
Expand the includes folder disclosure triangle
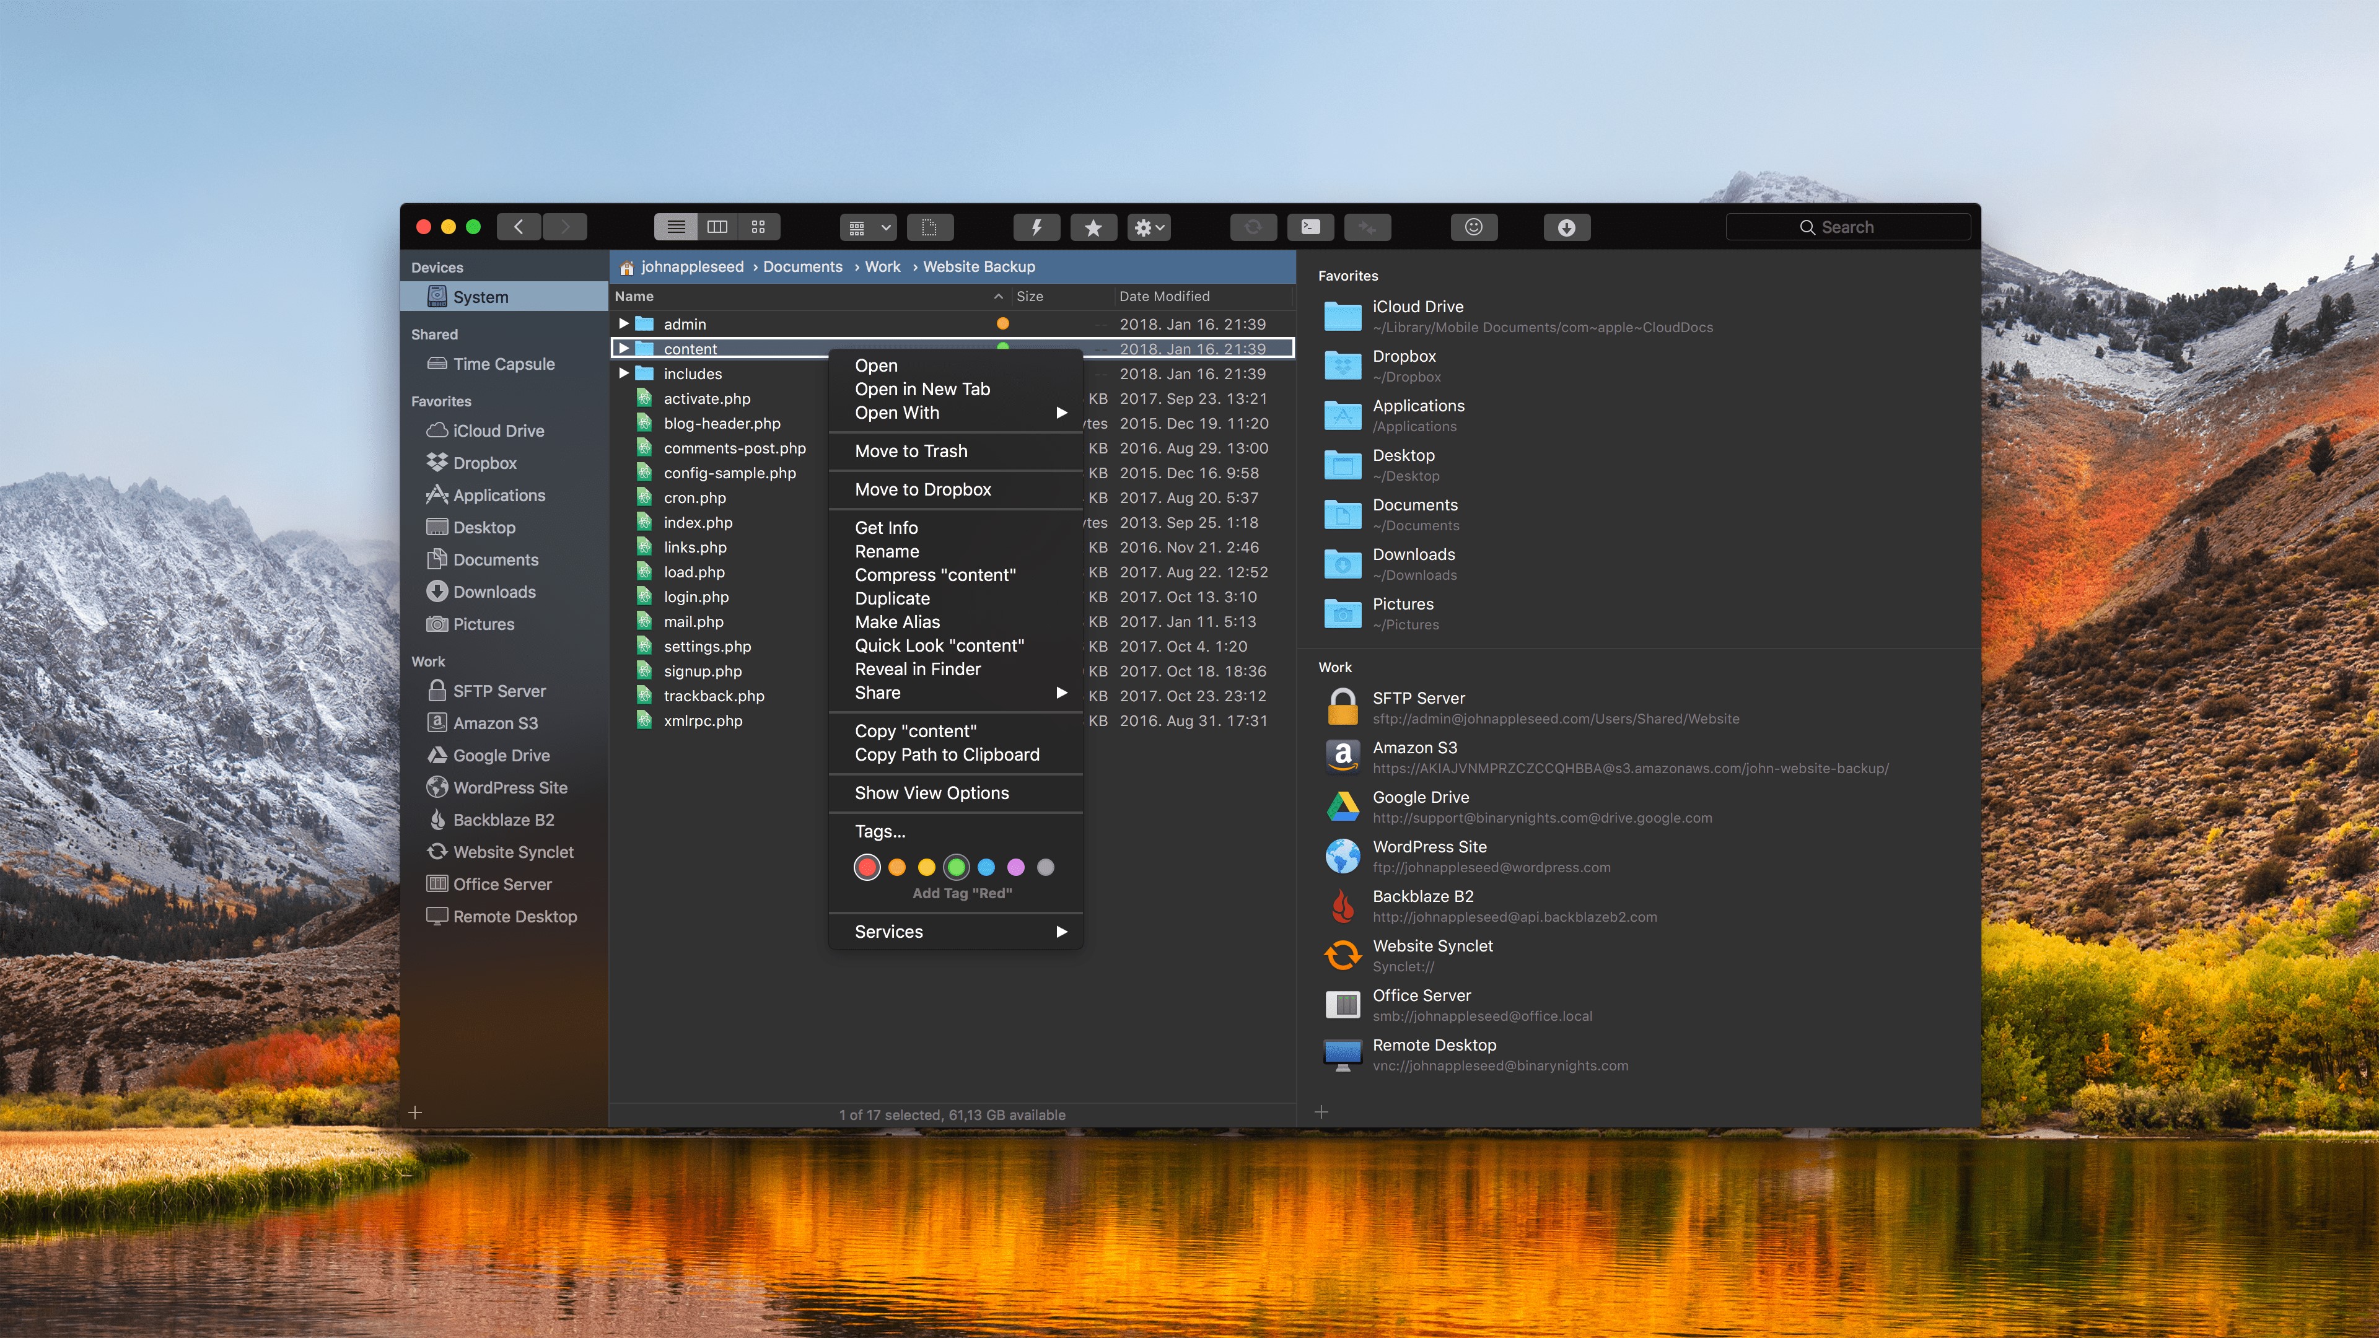click(623, 373)
